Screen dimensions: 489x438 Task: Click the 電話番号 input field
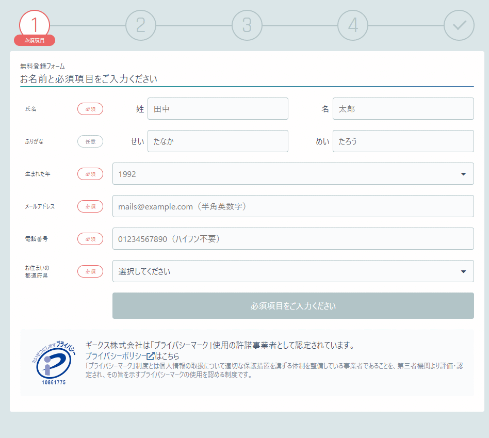(292, 239)
